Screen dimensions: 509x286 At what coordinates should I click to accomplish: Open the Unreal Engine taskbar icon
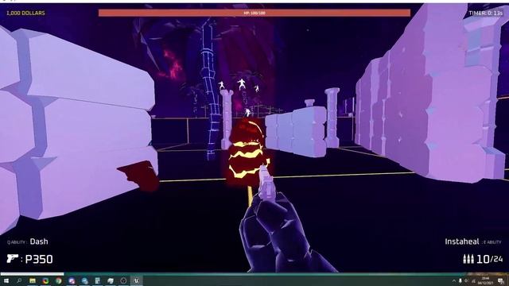coord(136,280)
